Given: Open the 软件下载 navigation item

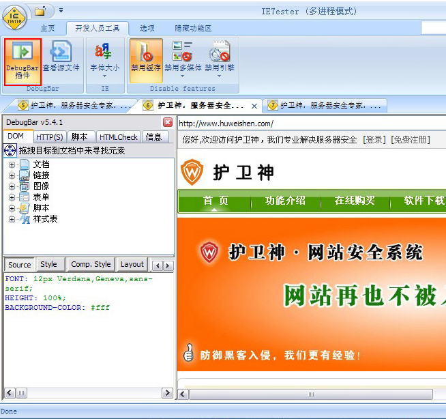Looking at the screenshot, I should pos(423,201).
